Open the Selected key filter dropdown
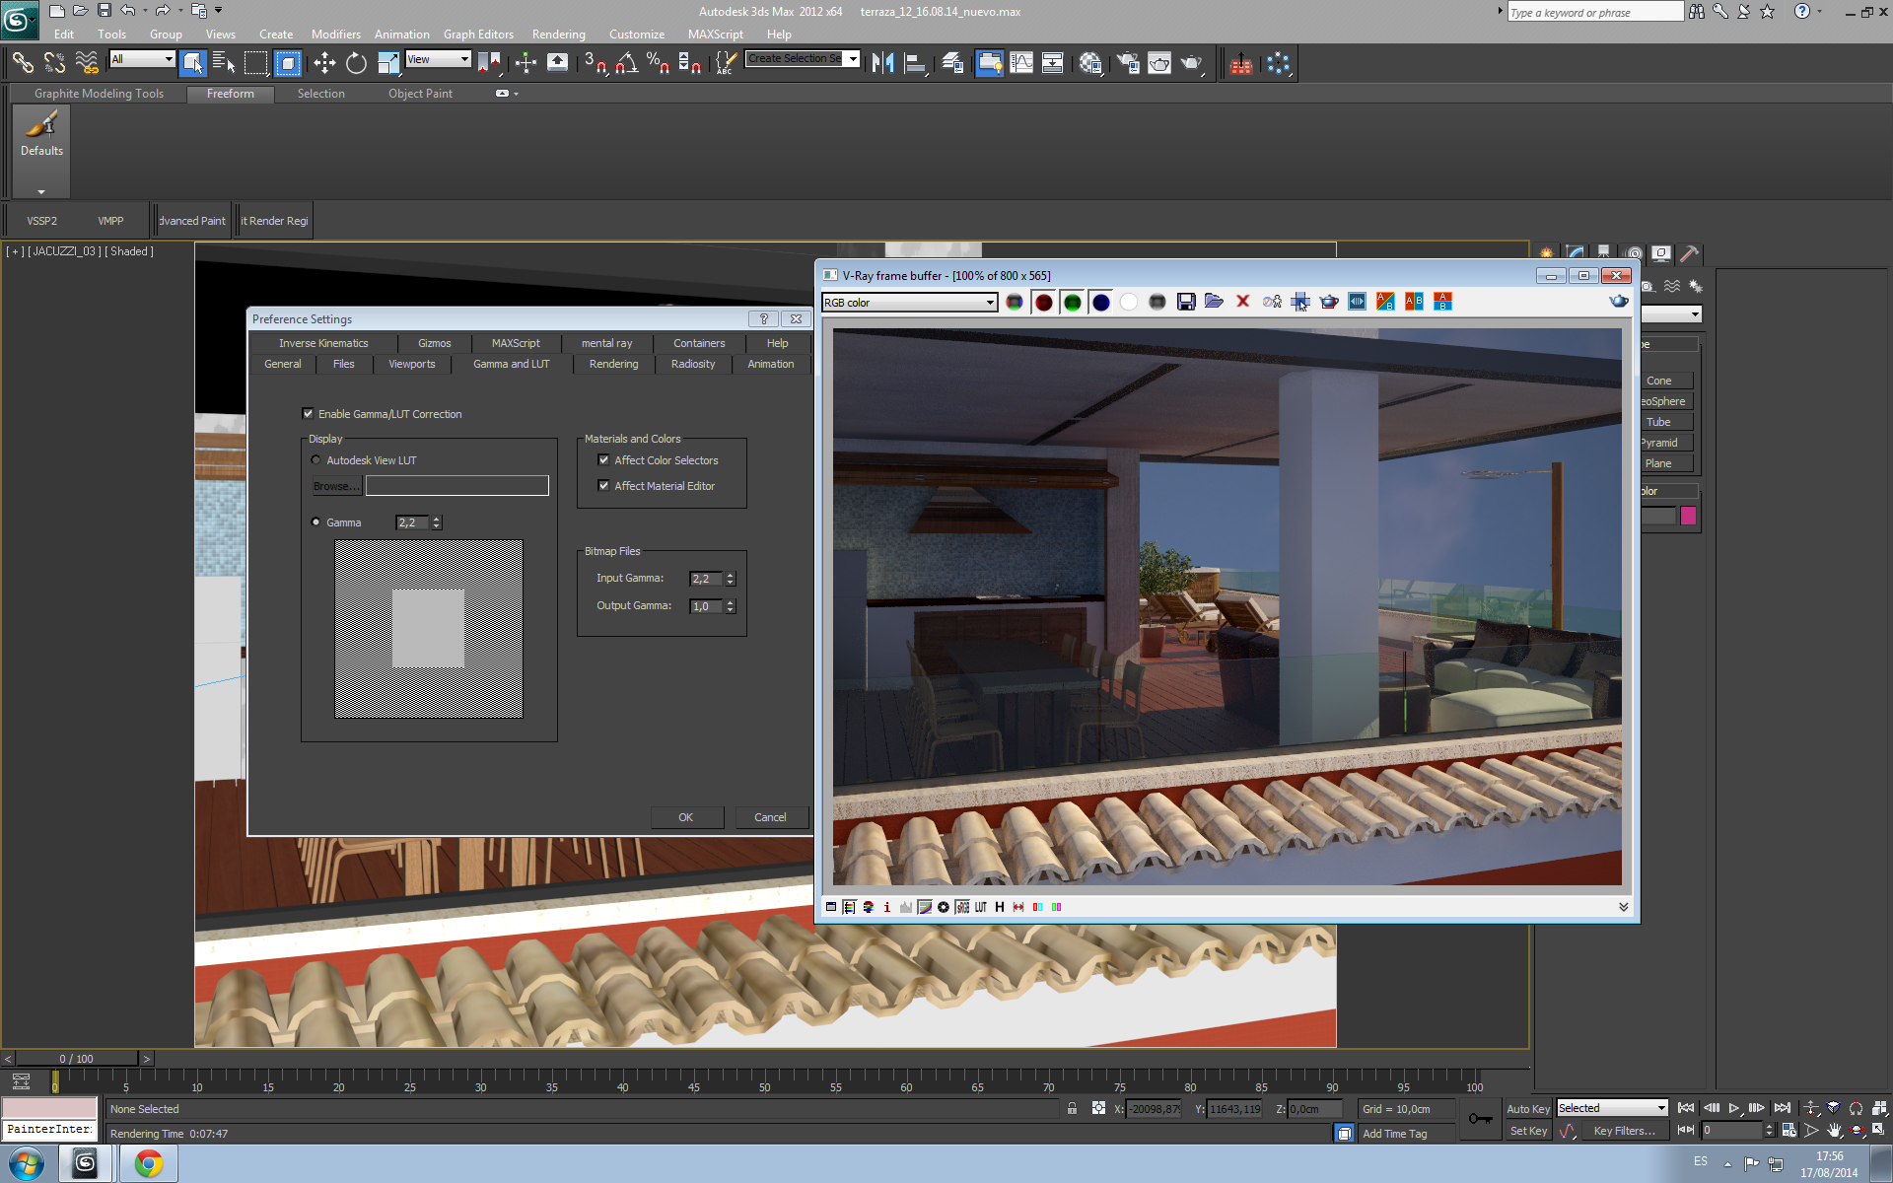The image size is (1893, 1183). pyautogui.click(x=1661, y=1108)
